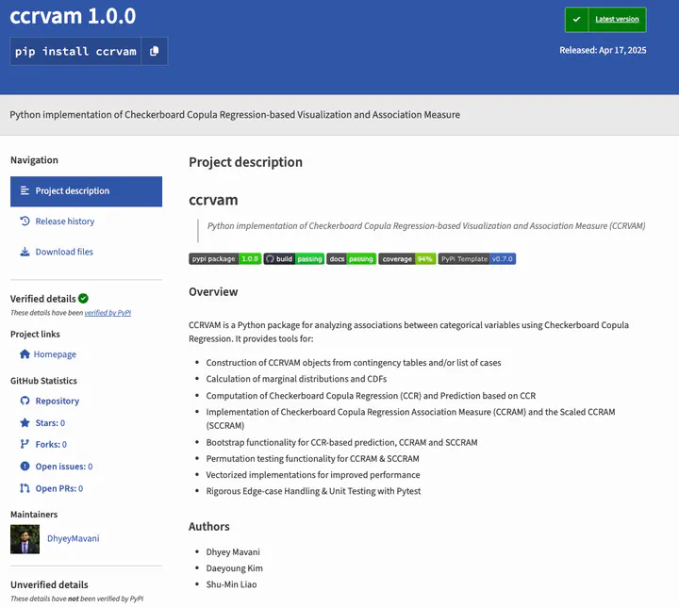Click the build passing badge
Viewport: 679px width, 607px height.
point(294,259)
